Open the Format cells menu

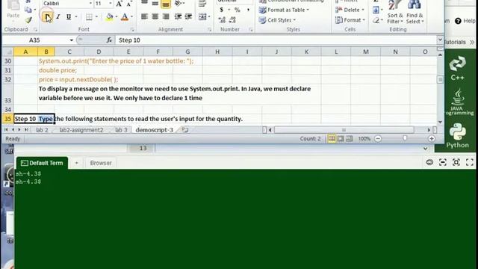(350, 20)
